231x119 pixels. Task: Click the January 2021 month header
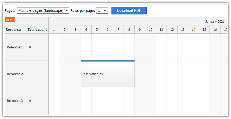(x=215, y=21)
